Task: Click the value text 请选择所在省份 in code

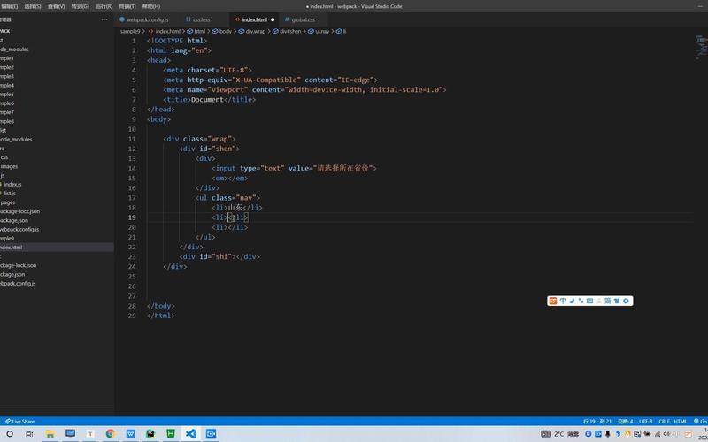Action: coord(344,168)
